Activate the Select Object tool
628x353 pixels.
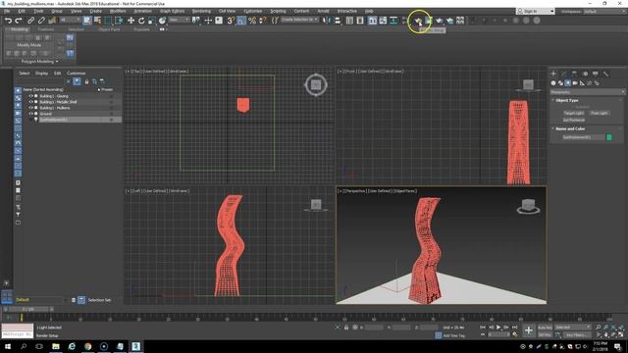tap(87, 21)
